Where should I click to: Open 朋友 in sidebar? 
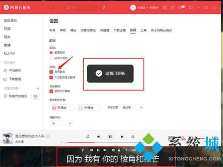[7, 37]
